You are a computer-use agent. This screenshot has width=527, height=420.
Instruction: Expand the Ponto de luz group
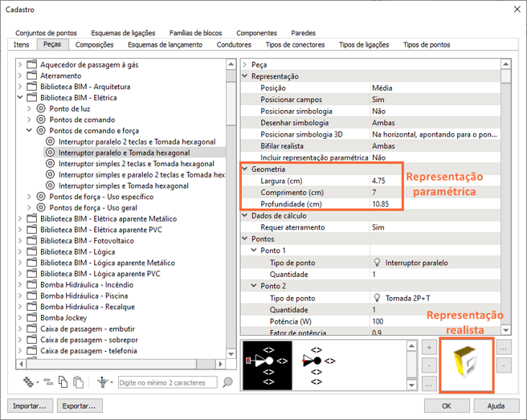click(x=29, y=108)
